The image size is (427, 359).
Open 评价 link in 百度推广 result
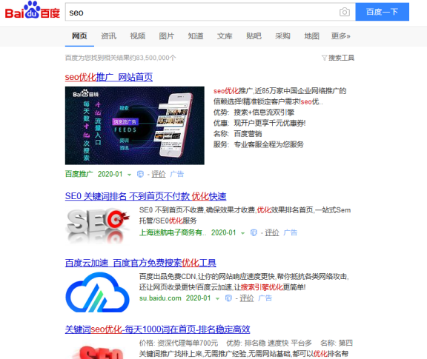point(159,174)
